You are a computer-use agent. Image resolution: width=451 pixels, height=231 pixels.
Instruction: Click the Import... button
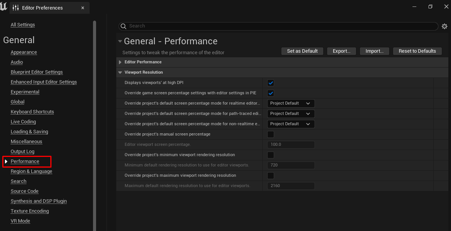(x=374, y=51)
